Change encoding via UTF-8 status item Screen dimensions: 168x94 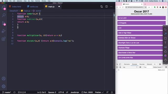pyautogui.click(x=61, y=92)
